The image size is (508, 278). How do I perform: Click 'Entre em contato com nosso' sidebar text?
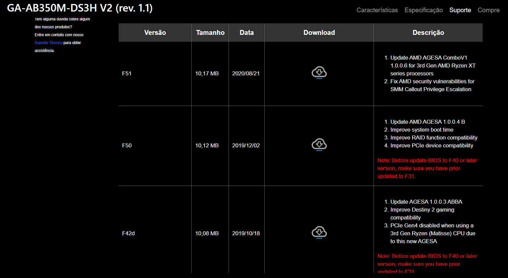pos(59,35)
